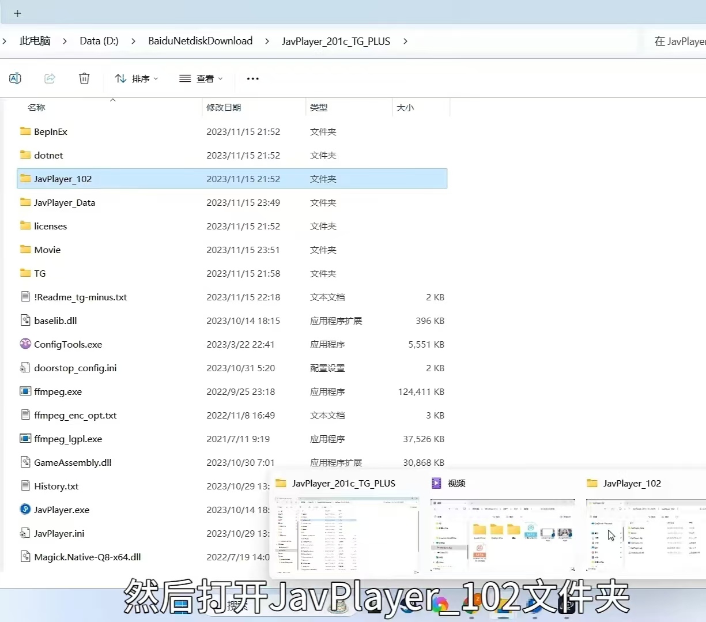706x622 pixels.
Task: Navigate to 此电脑 in breadcrumb
Action: pos(35,41)
